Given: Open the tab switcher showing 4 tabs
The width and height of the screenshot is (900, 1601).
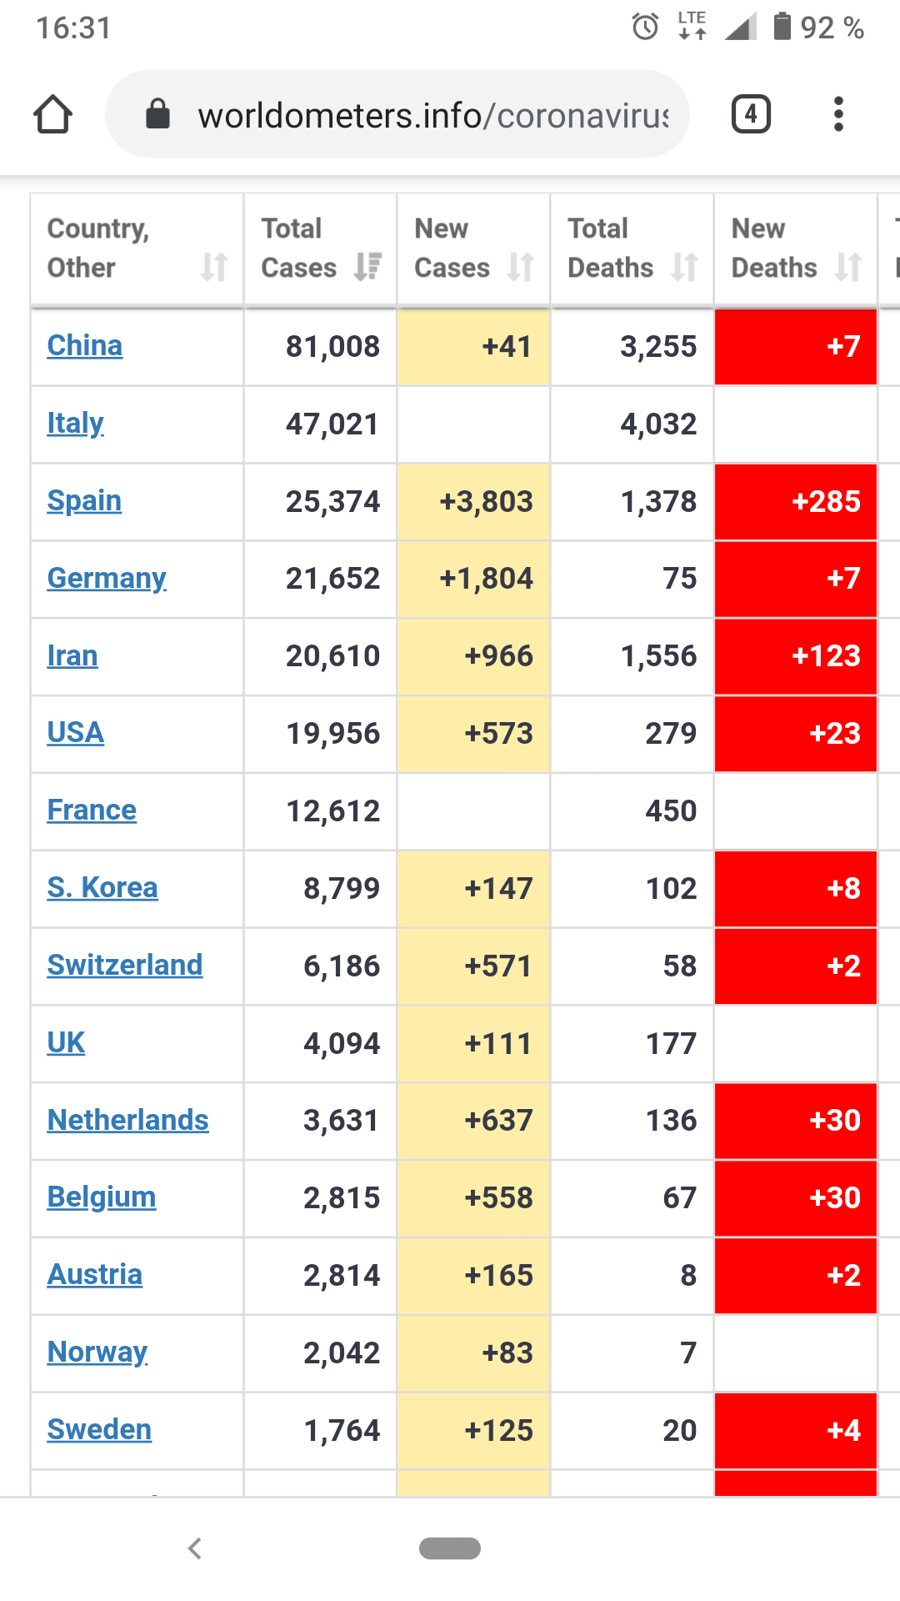Looking at the screenshot, I should pos(751,114).
